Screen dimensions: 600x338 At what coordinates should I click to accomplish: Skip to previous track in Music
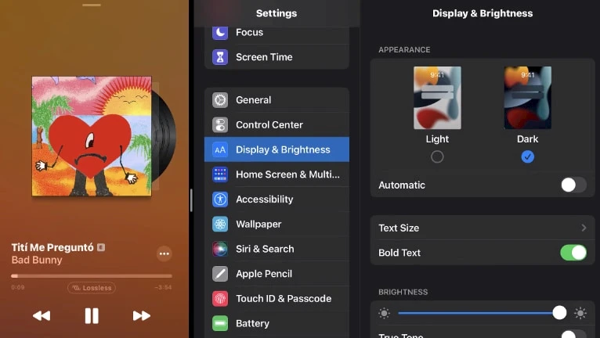coord(42,316)
